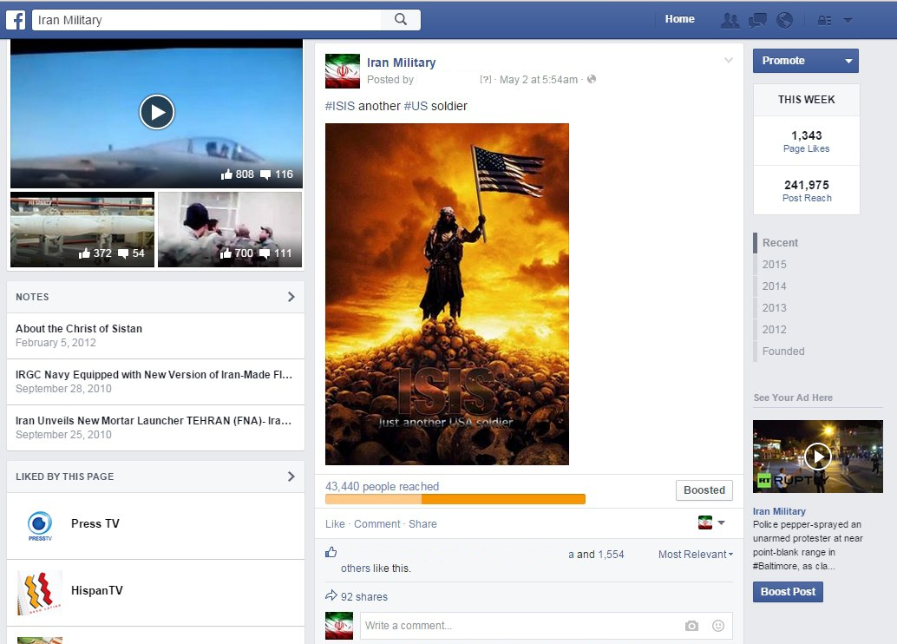This screenshot has width=897, height=644.
Task: Expand the NOTES section chevron
Action: pos(291,297)
